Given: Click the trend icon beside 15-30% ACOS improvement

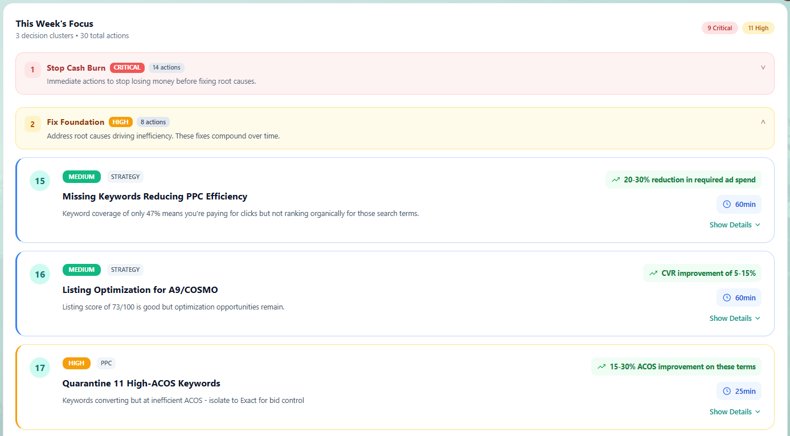Looking at the screenshot, I should 601,367.
